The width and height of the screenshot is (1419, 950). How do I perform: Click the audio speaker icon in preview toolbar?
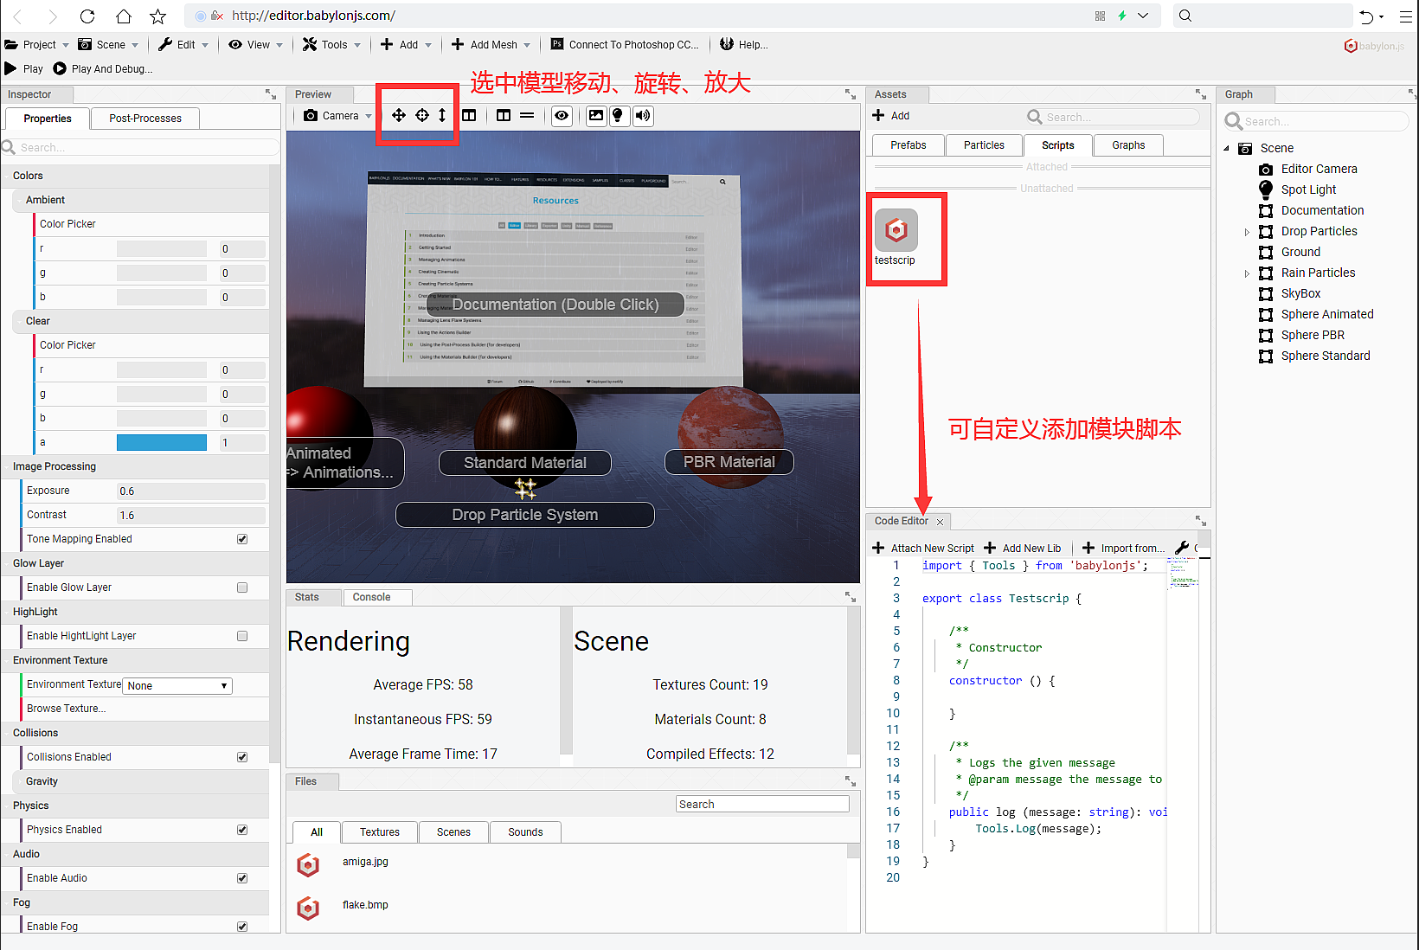coord(643,116)
